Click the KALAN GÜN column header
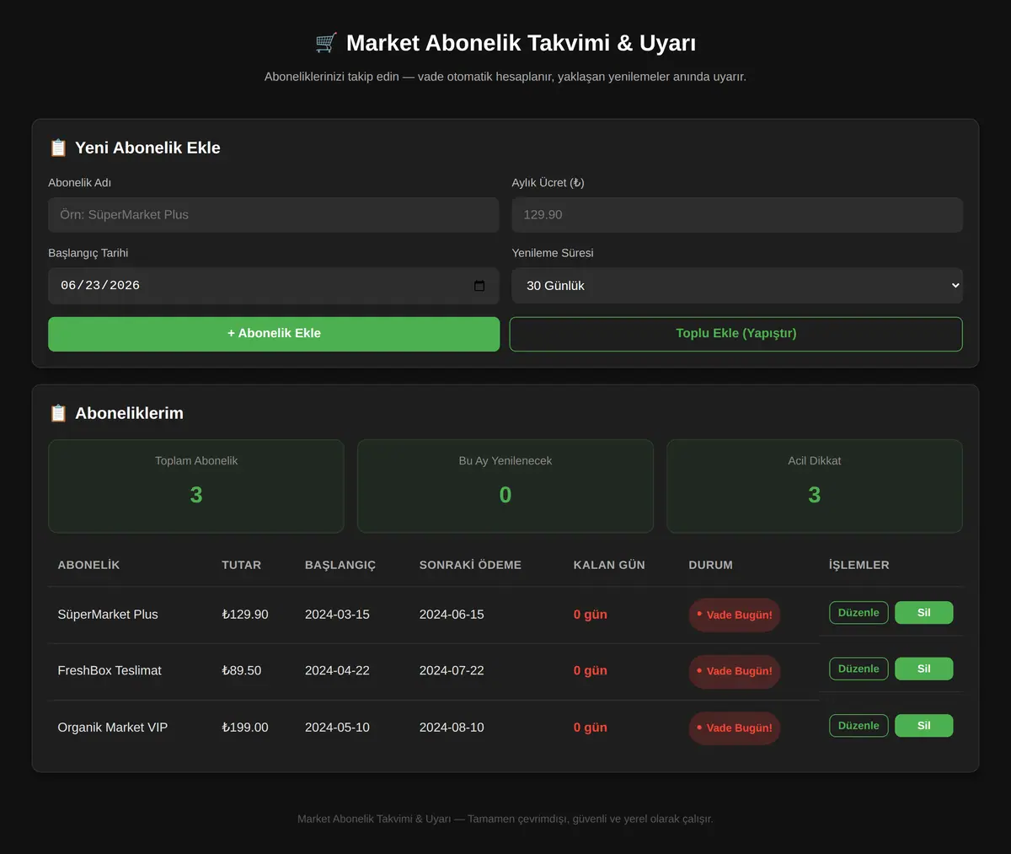The height and width of the screenshot is (854, 1011). [609, 565]
